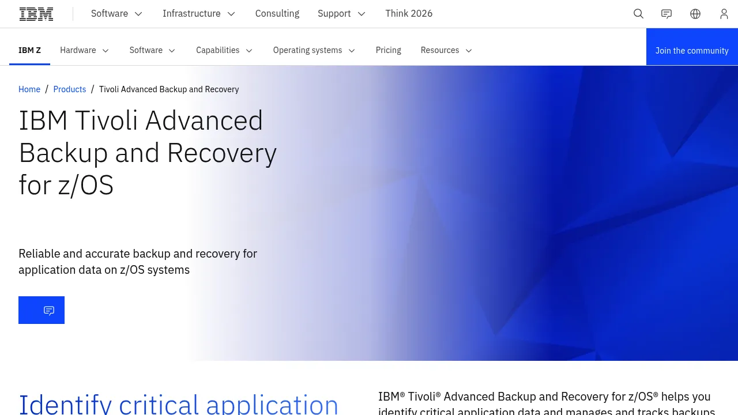Viewport: 738px width, 415px height.
Task: Click the blue chat button in hero
Action: point(42,310)
